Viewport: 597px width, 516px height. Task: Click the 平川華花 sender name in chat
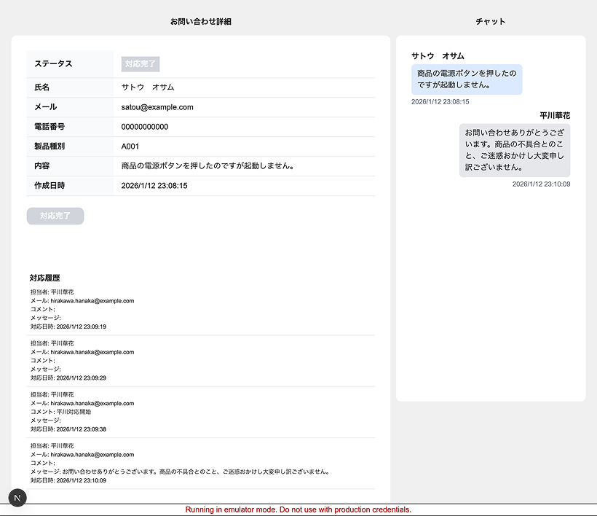[555, 116]
